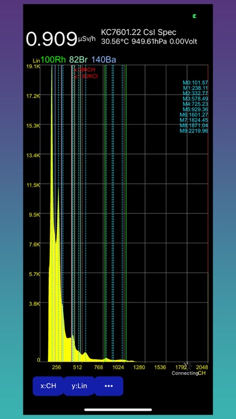Tap the CH axis unit label
236x419 pixels.
point(202,373)
